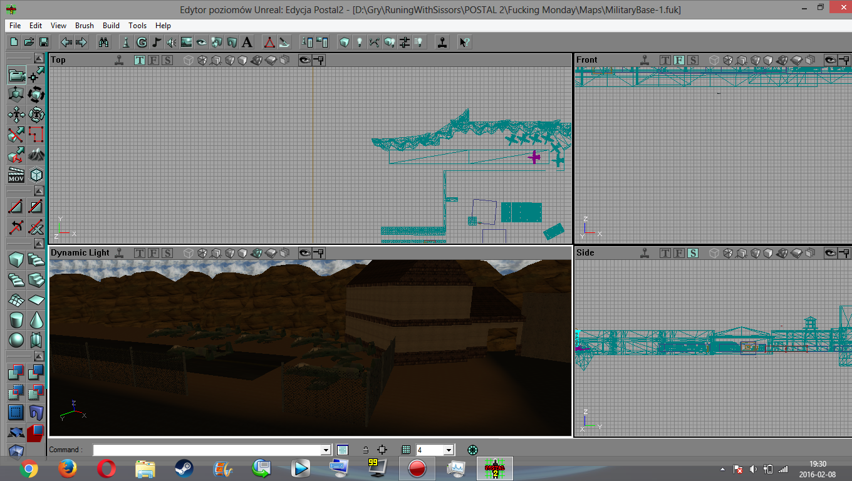
Task: Click the Build Paths network icon
Action: click(374, 42)
